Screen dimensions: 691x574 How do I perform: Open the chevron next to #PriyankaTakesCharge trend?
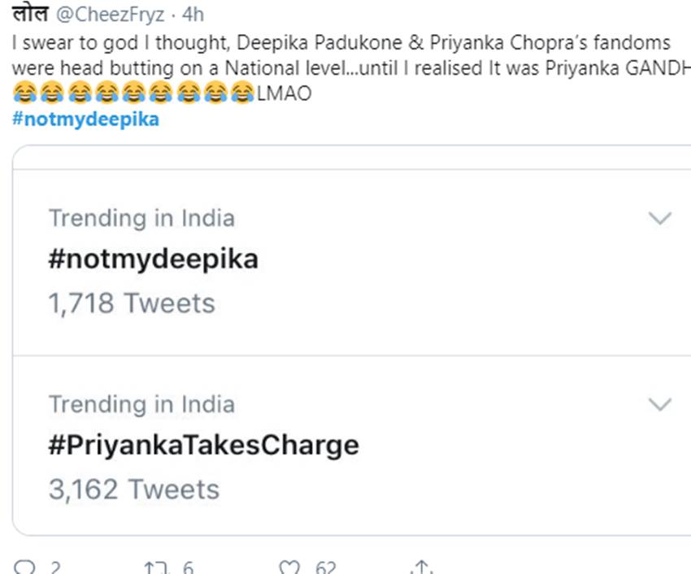[660, 404]
